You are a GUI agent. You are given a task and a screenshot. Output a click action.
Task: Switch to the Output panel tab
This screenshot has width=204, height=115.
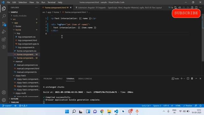[x=59, y=79]
